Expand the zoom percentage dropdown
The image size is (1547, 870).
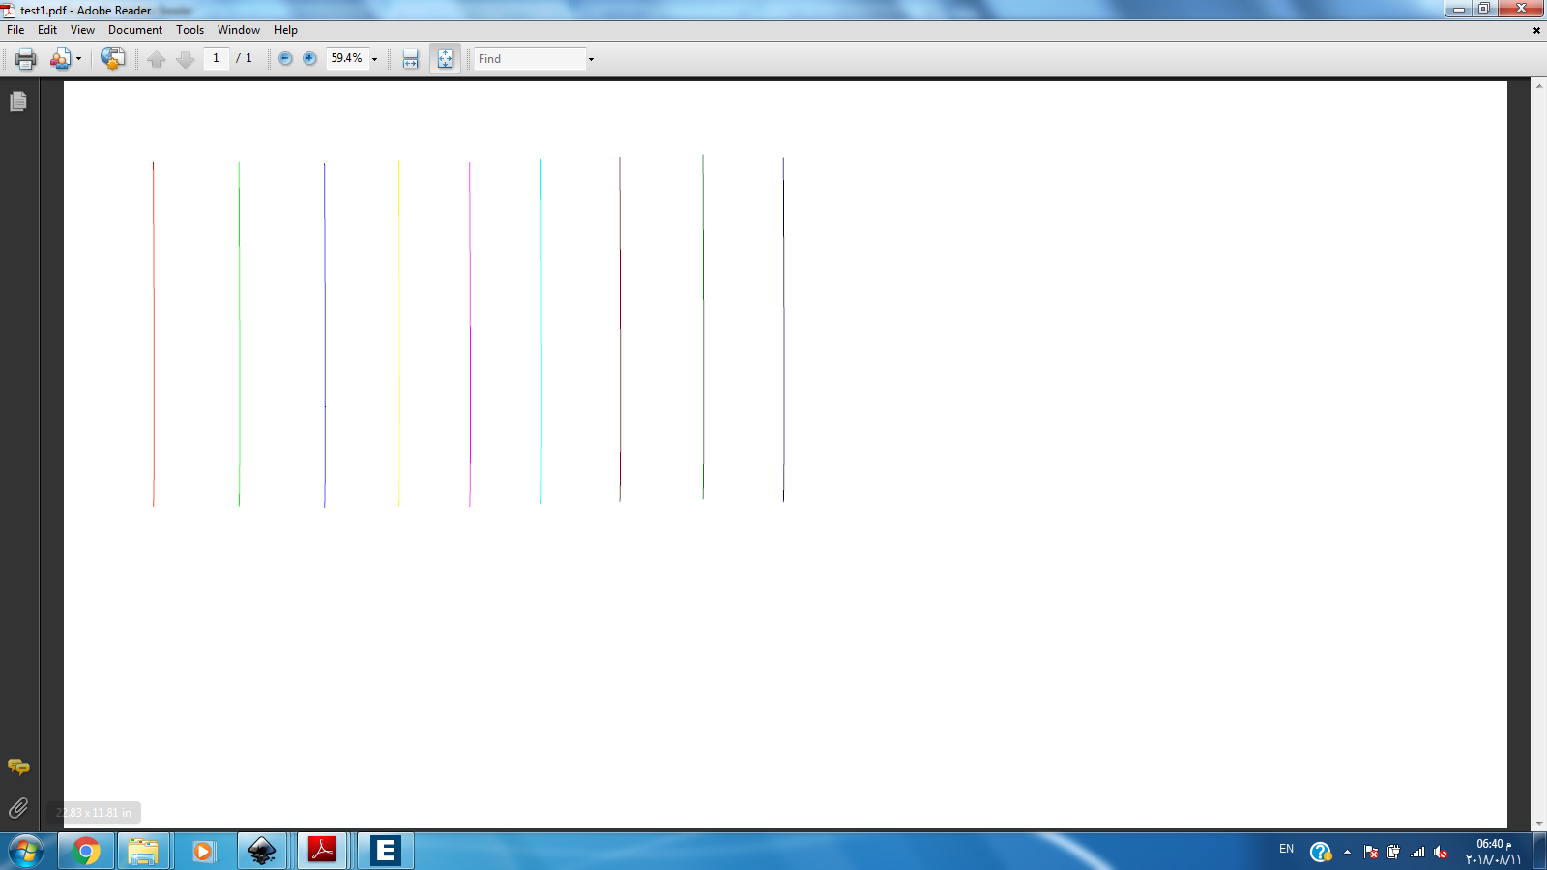coord(375,59)
